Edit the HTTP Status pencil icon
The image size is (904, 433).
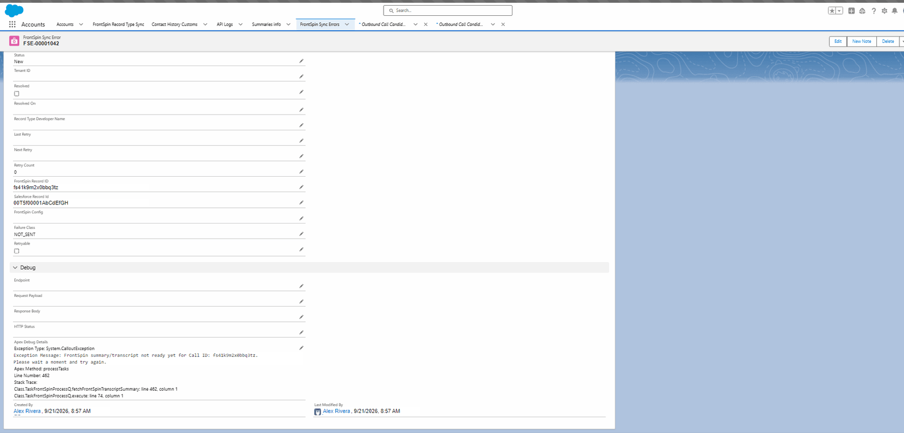301,333
